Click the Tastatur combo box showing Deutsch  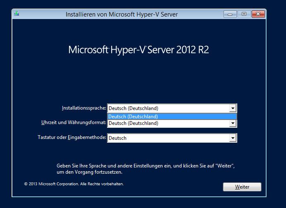point(172,138)
